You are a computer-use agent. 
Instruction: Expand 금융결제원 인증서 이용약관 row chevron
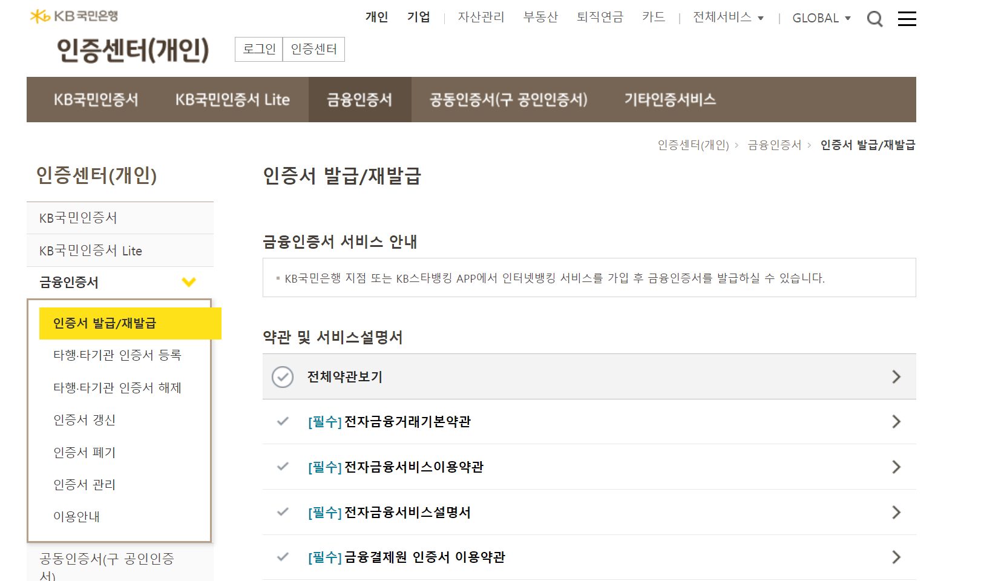coord(896,557)
